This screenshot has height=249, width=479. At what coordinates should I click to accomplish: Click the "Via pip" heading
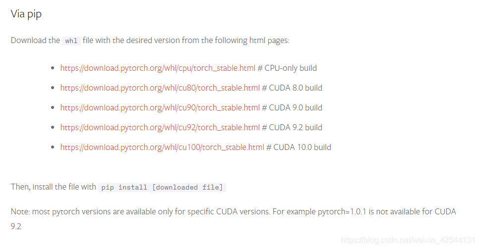[26, 14]
